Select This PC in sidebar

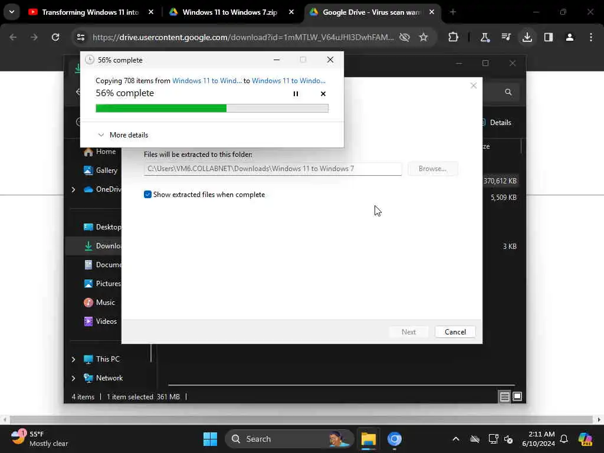[x=101, y=359]
